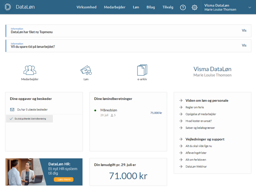
Task: Click the '29. juli' date under Månedsløn
Action: coord(104,115)
